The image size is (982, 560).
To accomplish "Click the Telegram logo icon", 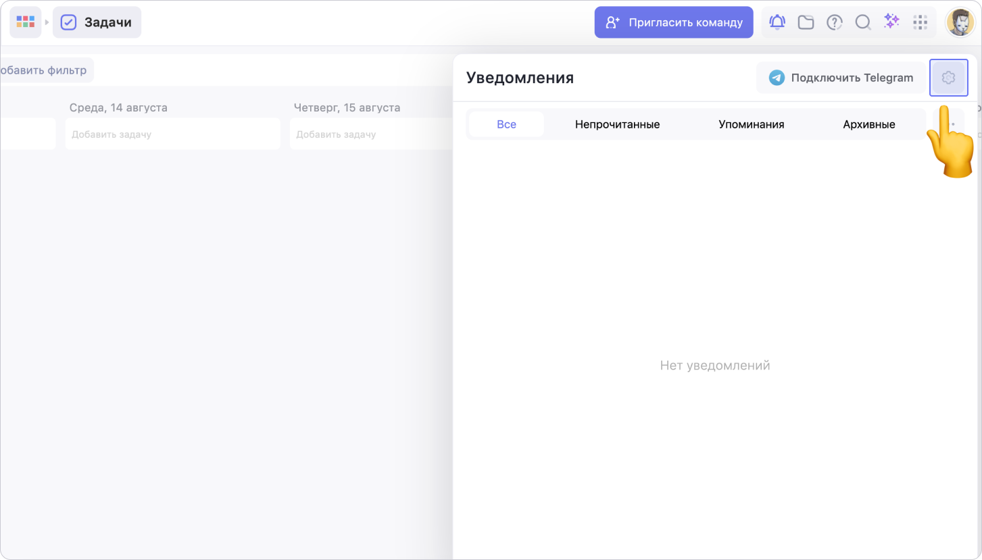I will tap(777, 78).
